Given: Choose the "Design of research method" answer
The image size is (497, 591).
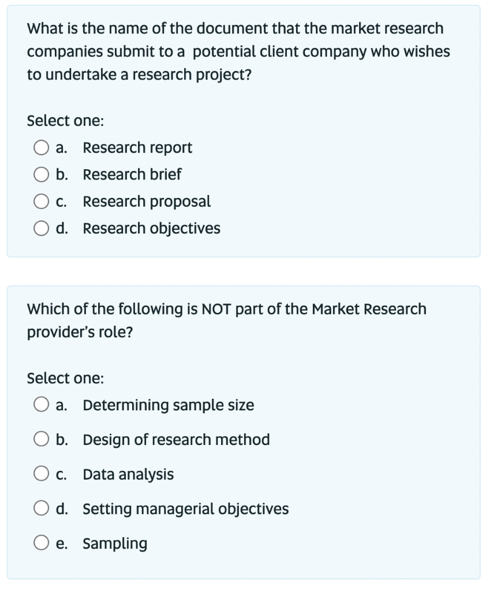Looking at the screenshot, I should click(x=41, y=439).
